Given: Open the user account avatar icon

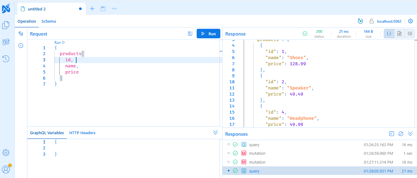Looking at the screenshot, I should coord(6,169).
